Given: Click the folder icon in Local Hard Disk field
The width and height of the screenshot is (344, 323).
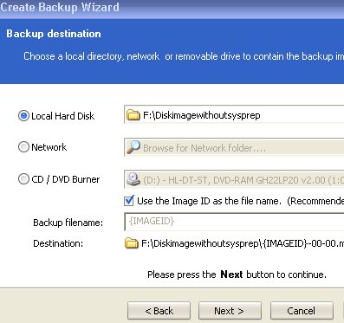Looking at the screenshot, I should pos(133,115).
